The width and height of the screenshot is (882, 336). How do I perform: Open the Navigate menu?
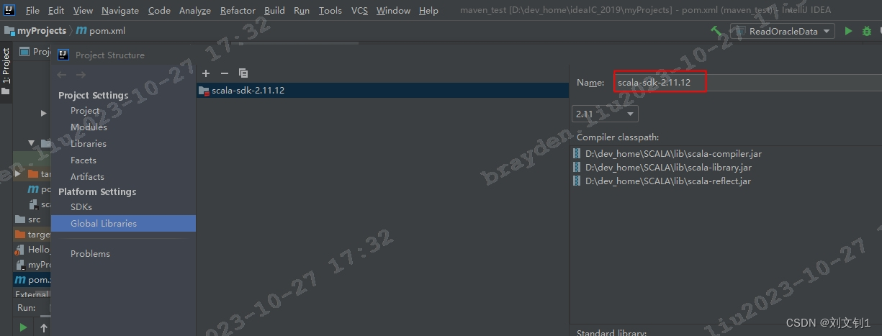pyautogui.click(x=120, y=11)
